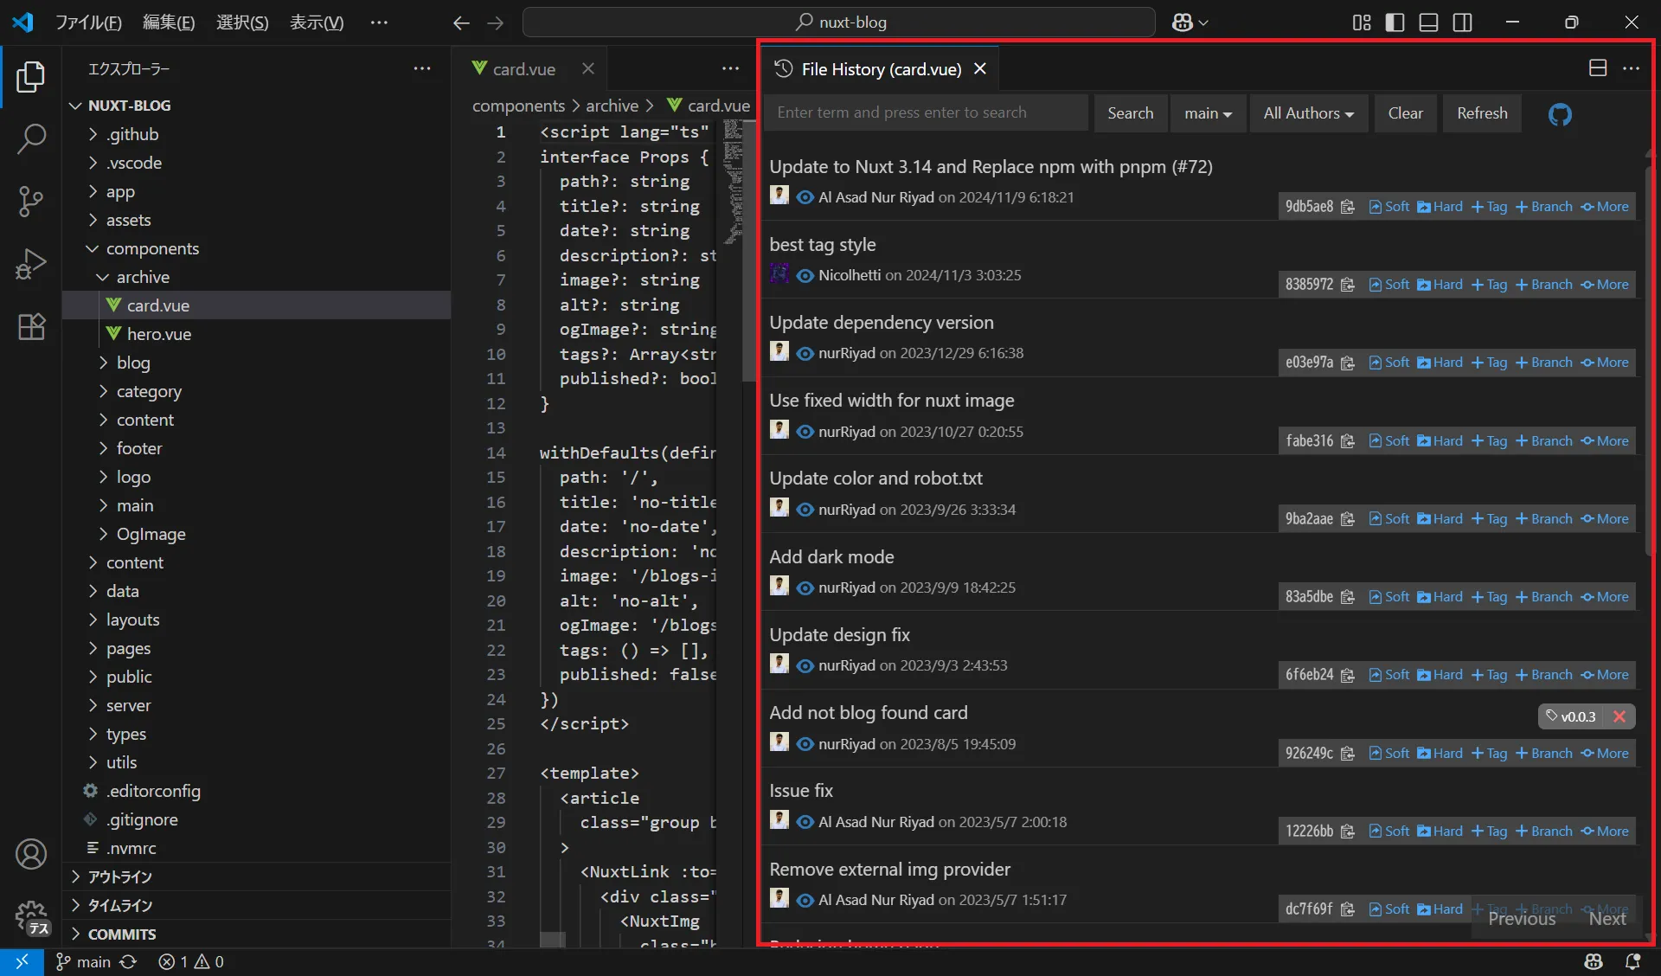View 'Add dark mode' commit eye icon
Screen dimensions: 1661x976
pyautogui.click(x=805, y=588)
